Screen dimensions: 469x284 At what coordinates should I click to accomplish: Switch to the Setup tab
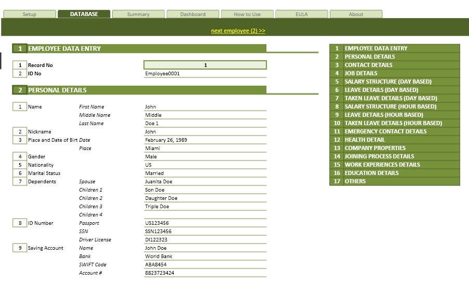30,14
